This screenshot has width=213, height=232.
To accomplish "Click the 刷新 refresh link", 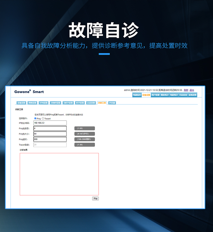I will point(186,90).
